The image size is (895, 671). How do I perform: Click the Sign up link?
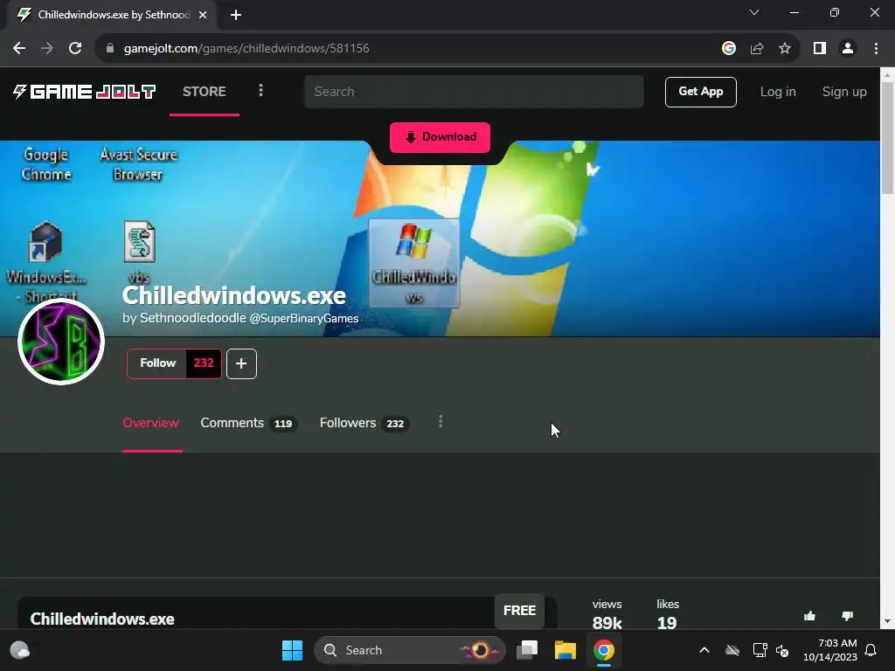click(844, 92)
